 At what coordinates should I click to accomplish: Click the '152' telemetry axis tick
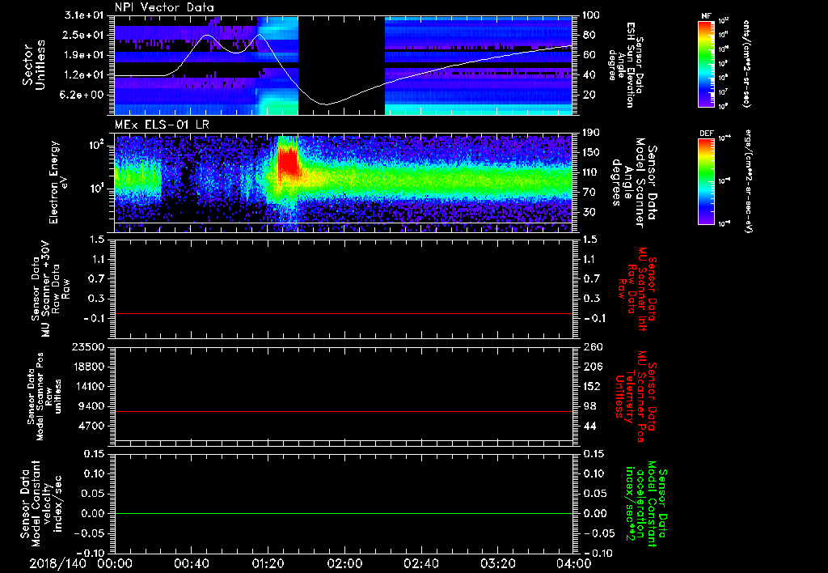(x=593, y=386)
